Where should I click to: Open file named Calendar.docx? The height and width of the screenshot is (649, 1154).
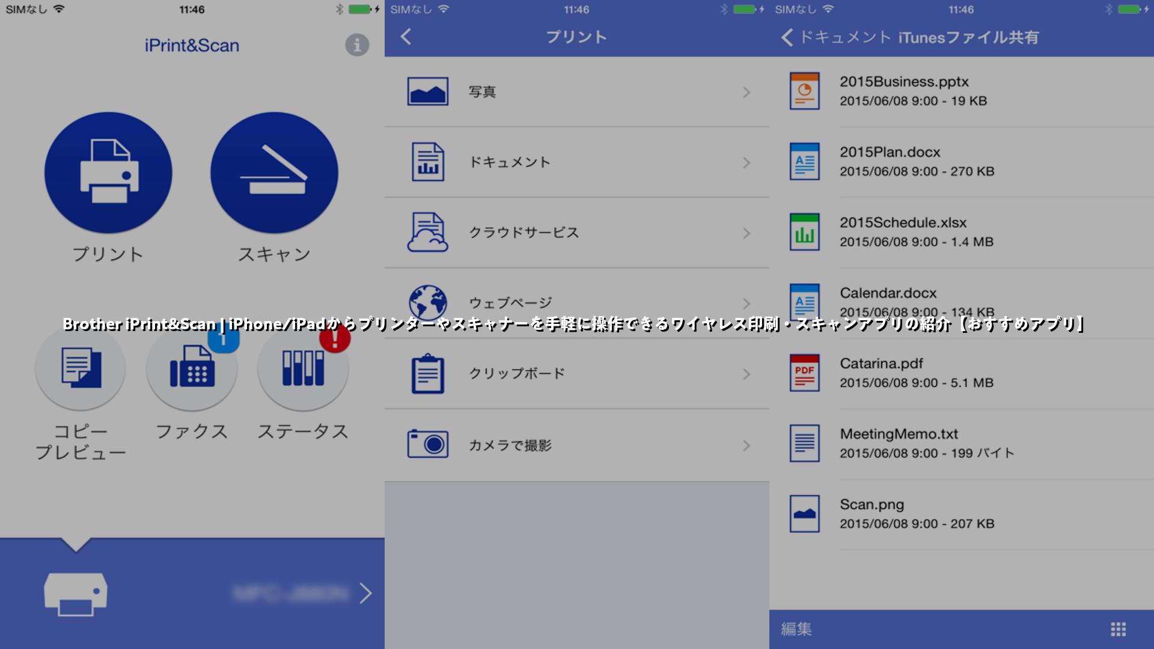pos(888,293)
